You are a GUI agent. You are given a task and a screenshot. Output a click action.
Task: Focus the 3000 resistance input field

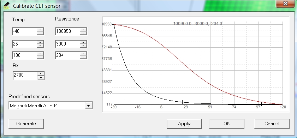pyautogui.click(x=67, y=44)
